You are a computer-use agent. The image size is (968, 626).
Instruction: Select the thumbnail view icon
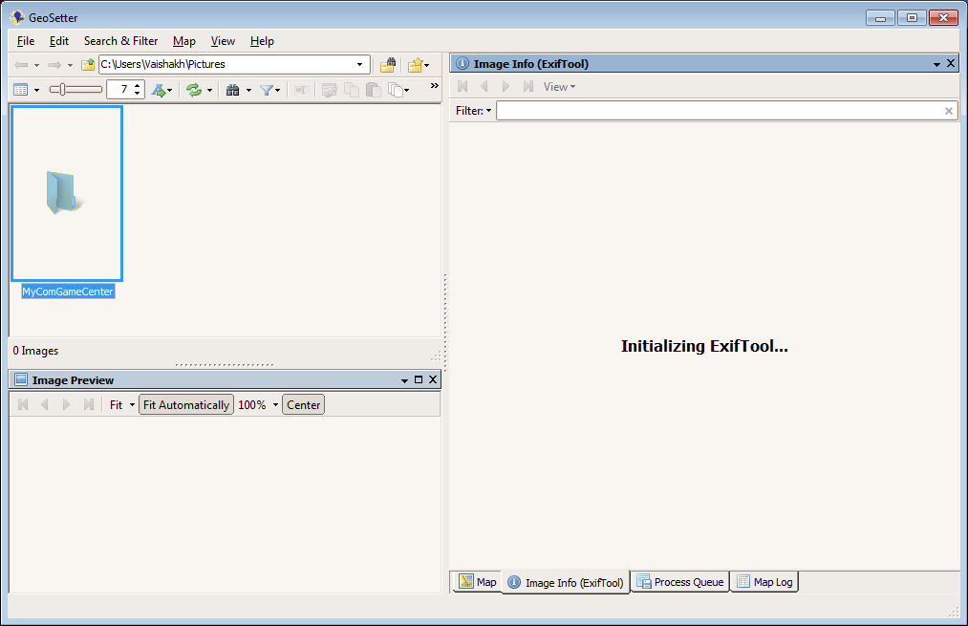(x=21, y=89)
